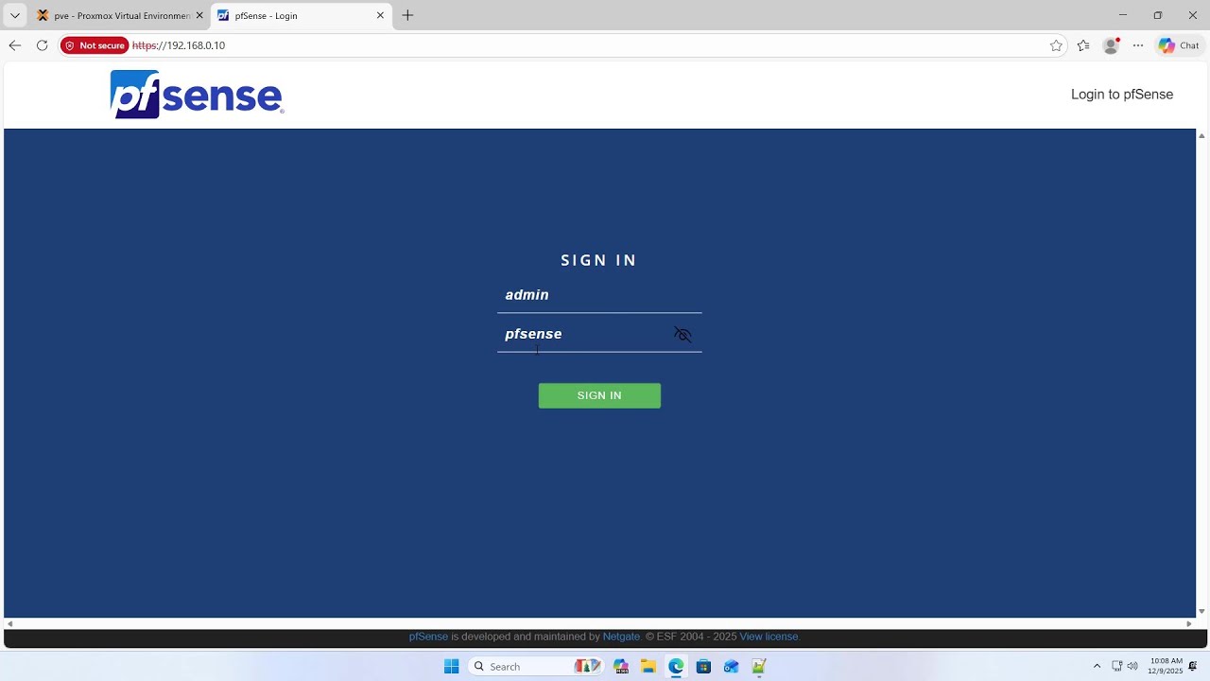Open the Windows Start menu
Screen dimensions: 1210x681
(x=451, y=667)
